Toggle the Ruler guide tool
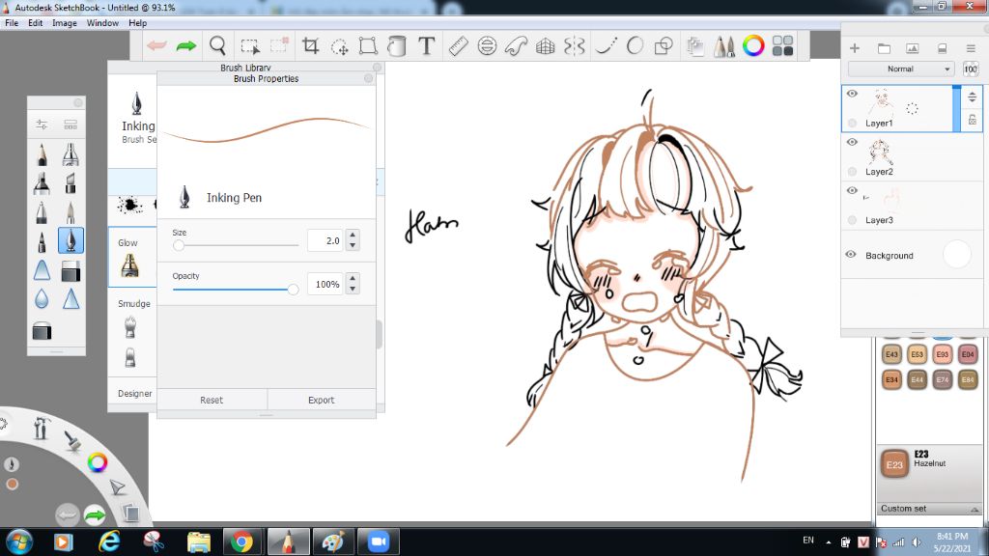The image size is (989, 556). pyautogui.click(x=458, y=45)
